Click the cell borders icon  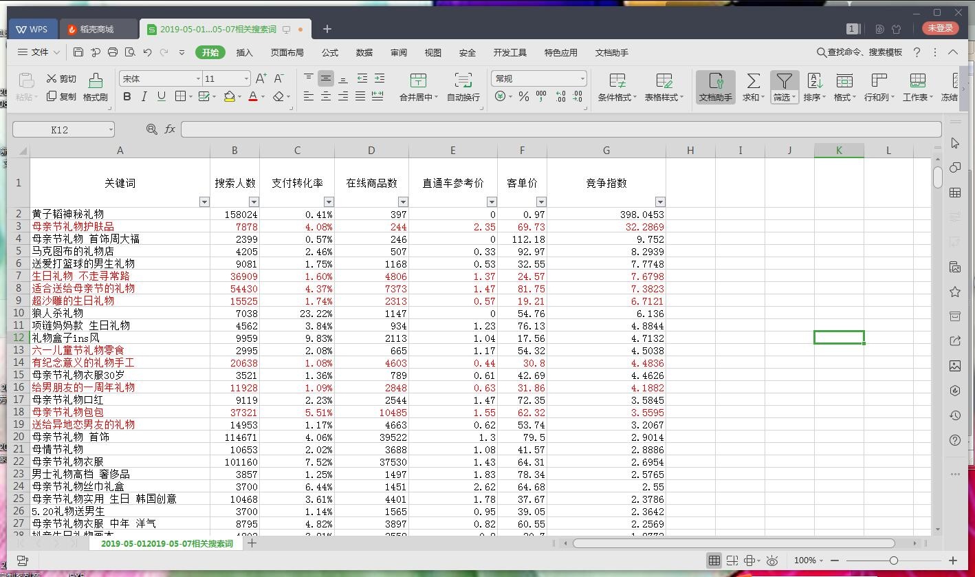click(x=180, y=97)
